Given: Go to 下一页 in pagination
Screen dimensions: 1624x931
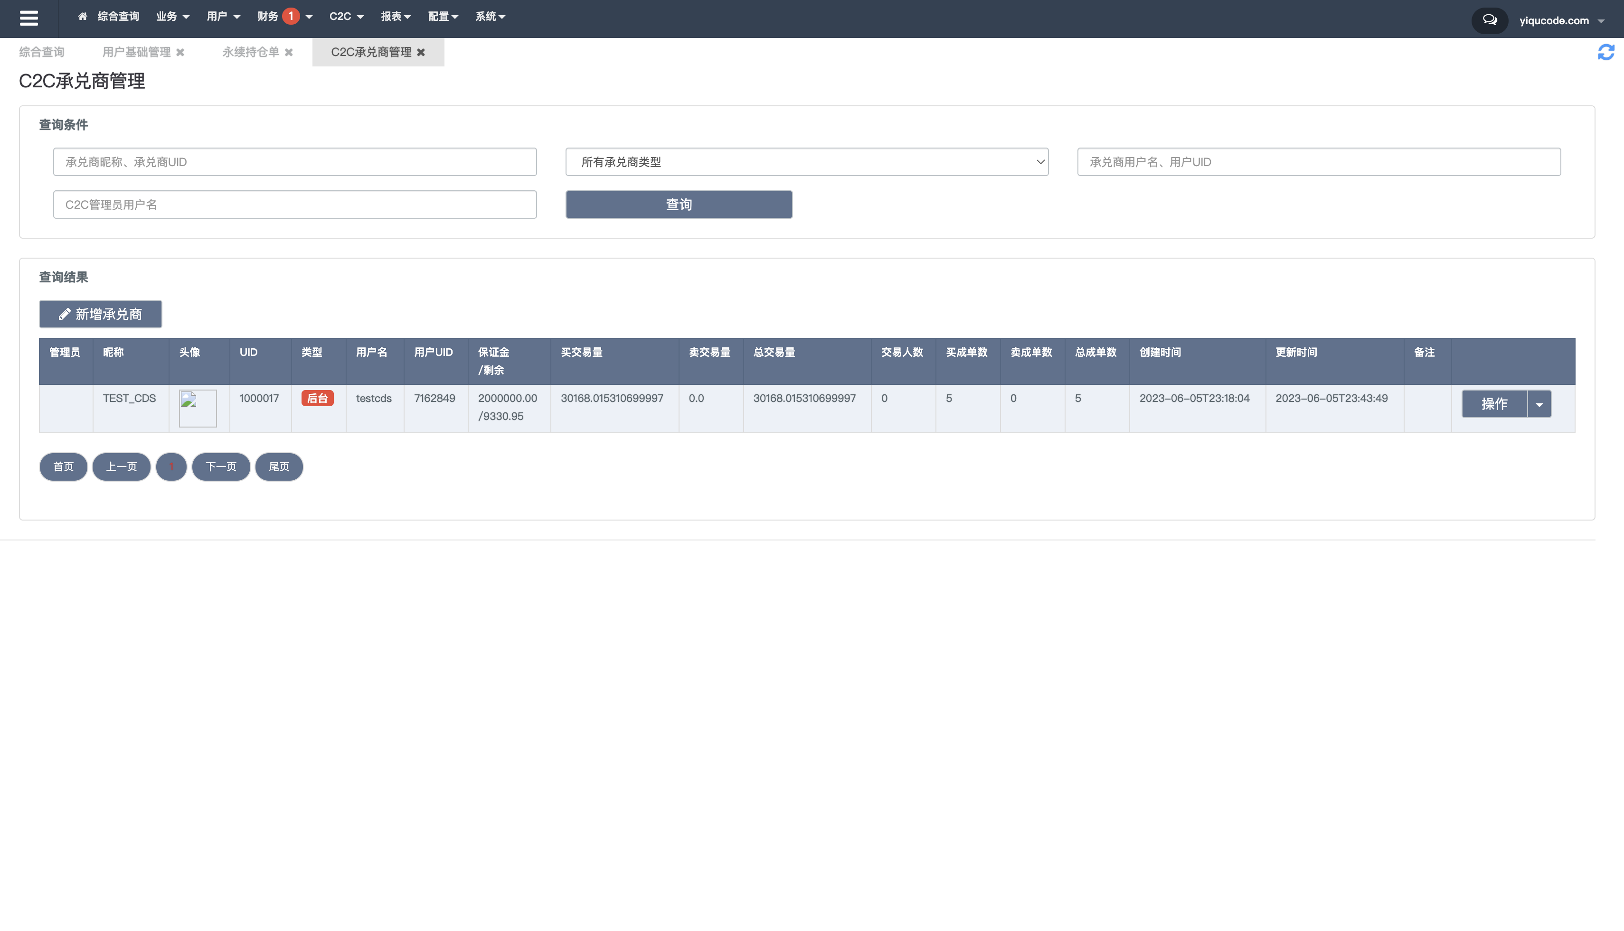Looking at the screenshot, I should (x=221, y=467).
